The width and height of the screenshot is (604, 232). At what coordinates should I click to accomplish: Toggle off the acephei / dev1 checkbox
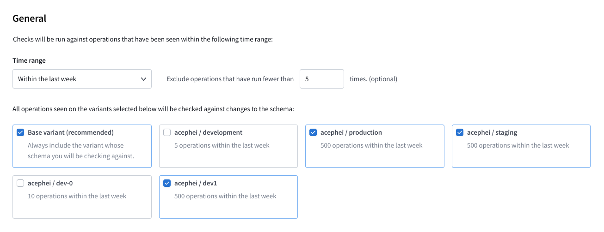pyautogui.click(x=167, y=183)
